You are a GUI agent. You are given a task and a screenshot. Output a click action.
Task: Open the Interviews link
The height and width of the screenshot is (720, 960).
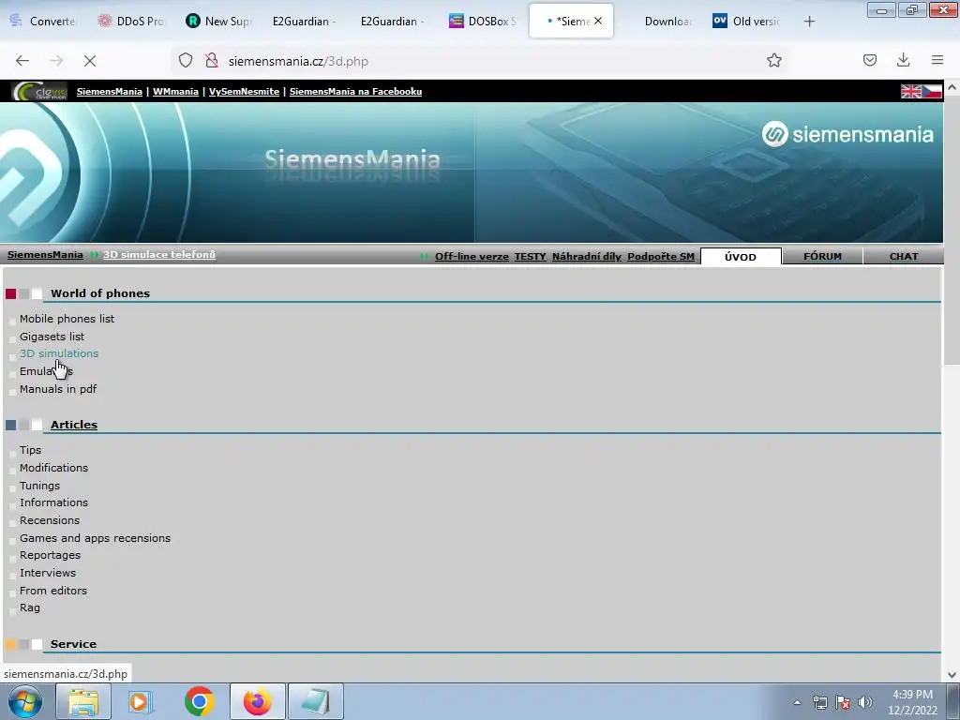click(48, 573)
